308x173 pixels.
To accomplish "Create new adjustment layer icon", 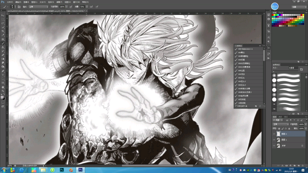I will 291,166.
